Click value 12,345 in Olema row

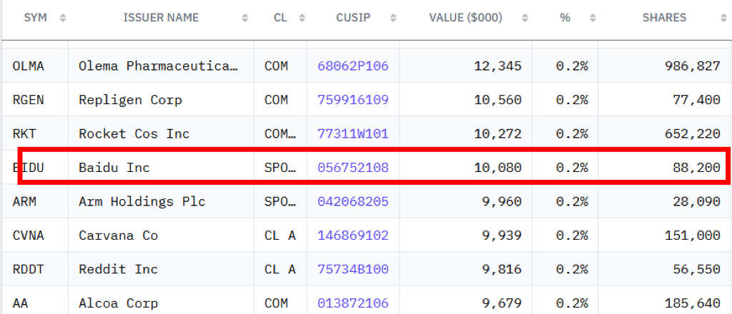coord(498,66)
